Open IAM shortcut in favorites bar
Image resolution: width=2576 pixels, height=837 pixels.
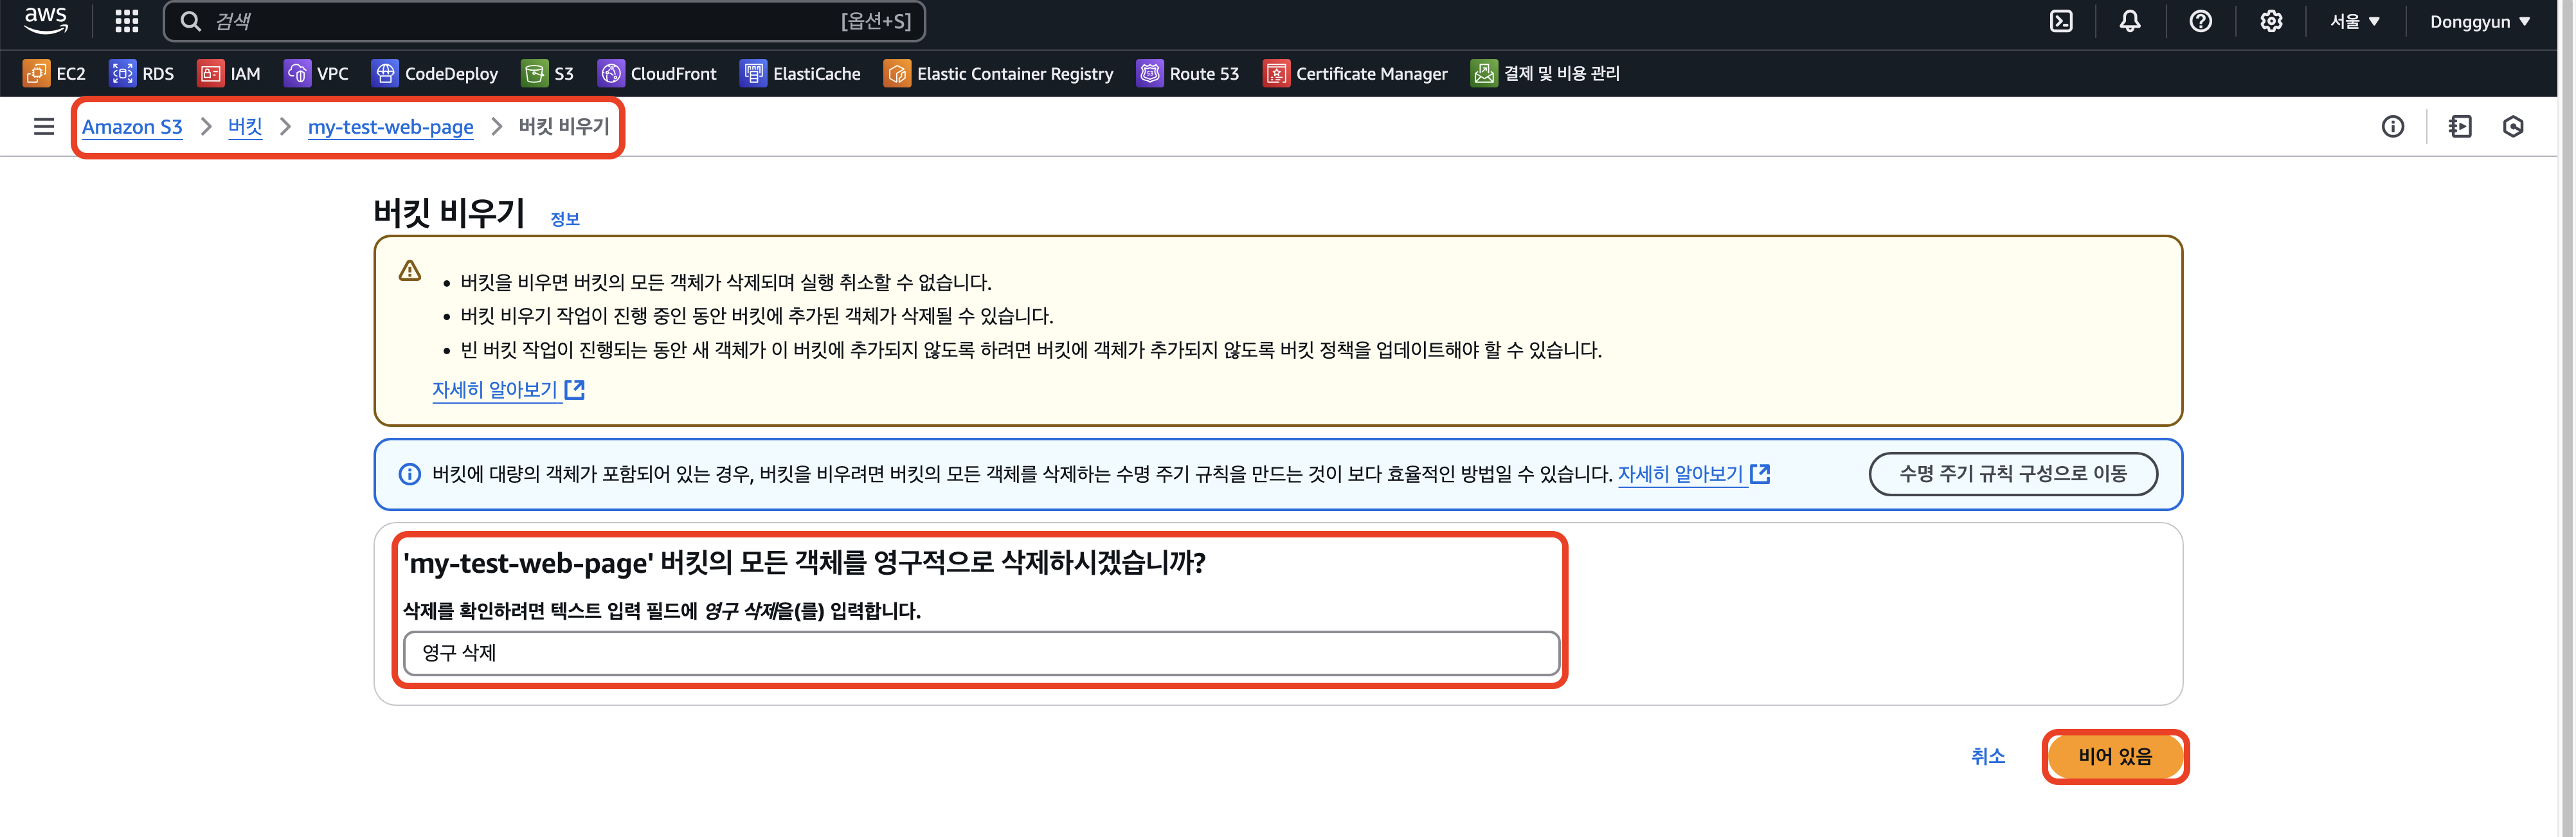(229, 73)
